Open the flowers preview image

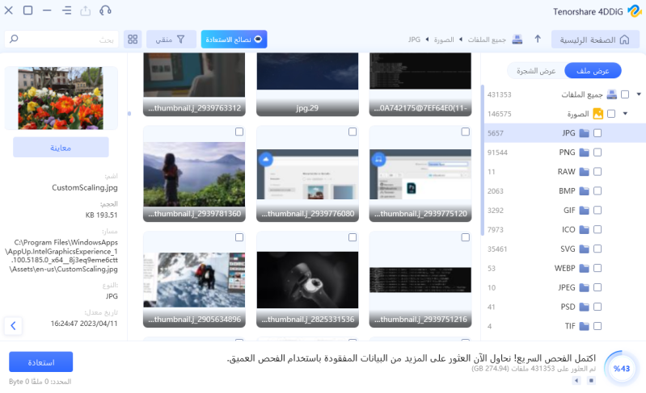coord(61,98)
